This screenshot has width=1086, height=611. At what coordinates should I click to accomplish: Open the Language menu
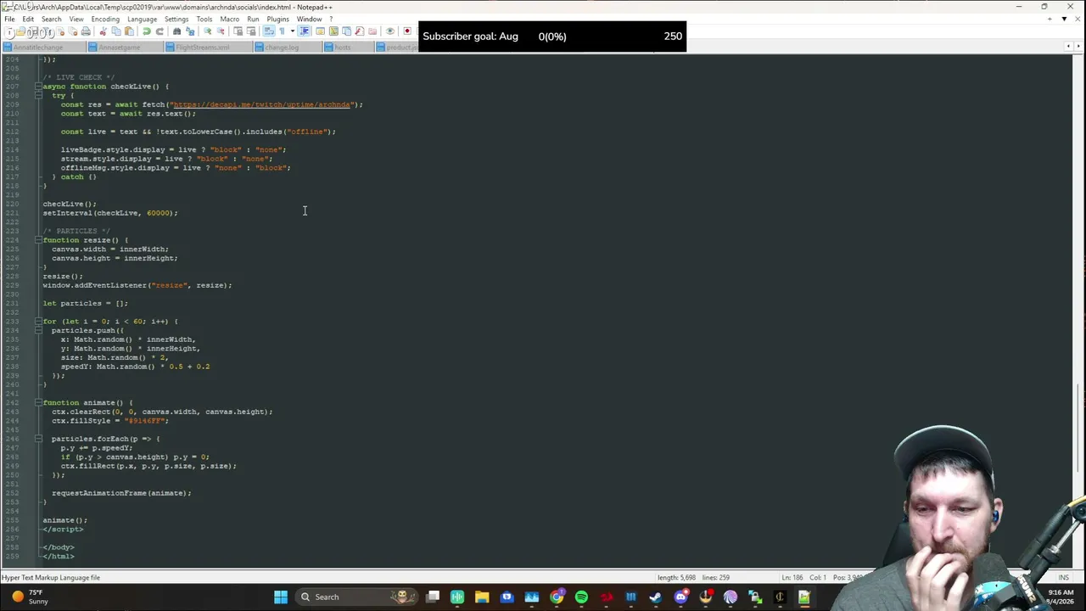point(142,19)
